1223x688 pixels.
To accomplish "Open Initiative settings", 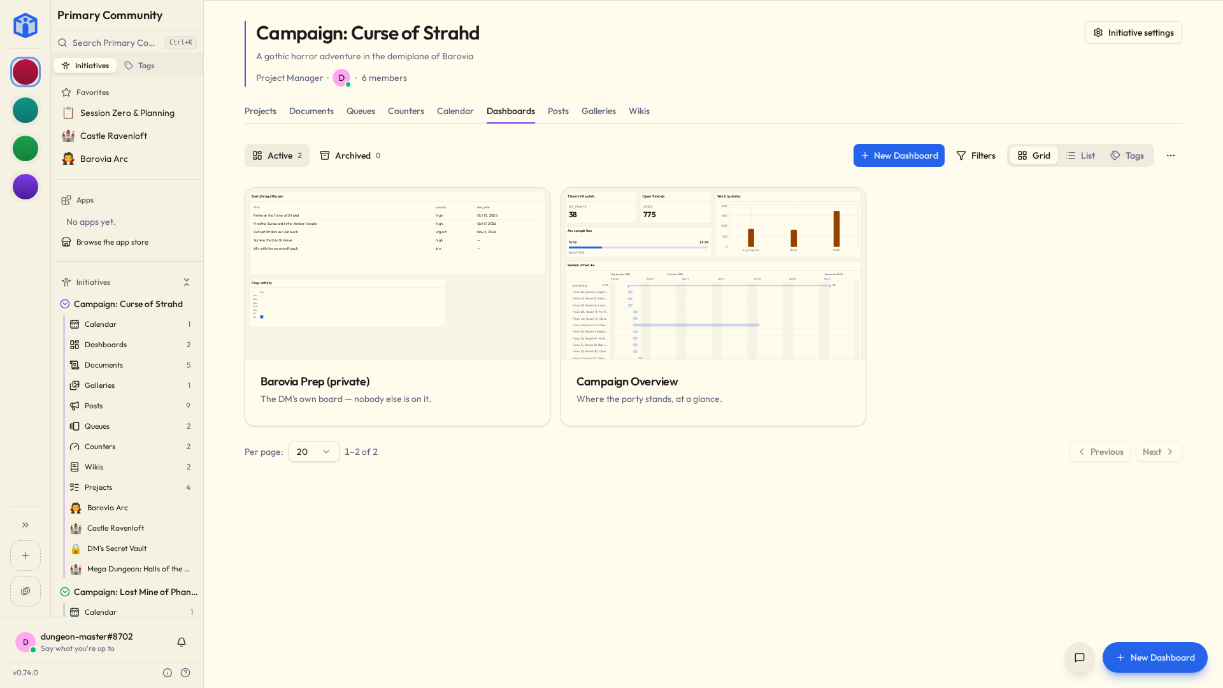I will [1133, 32].
